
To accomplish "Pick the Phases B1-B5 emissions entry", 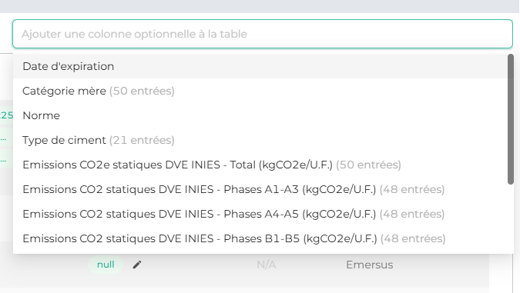I will point(260,238).
